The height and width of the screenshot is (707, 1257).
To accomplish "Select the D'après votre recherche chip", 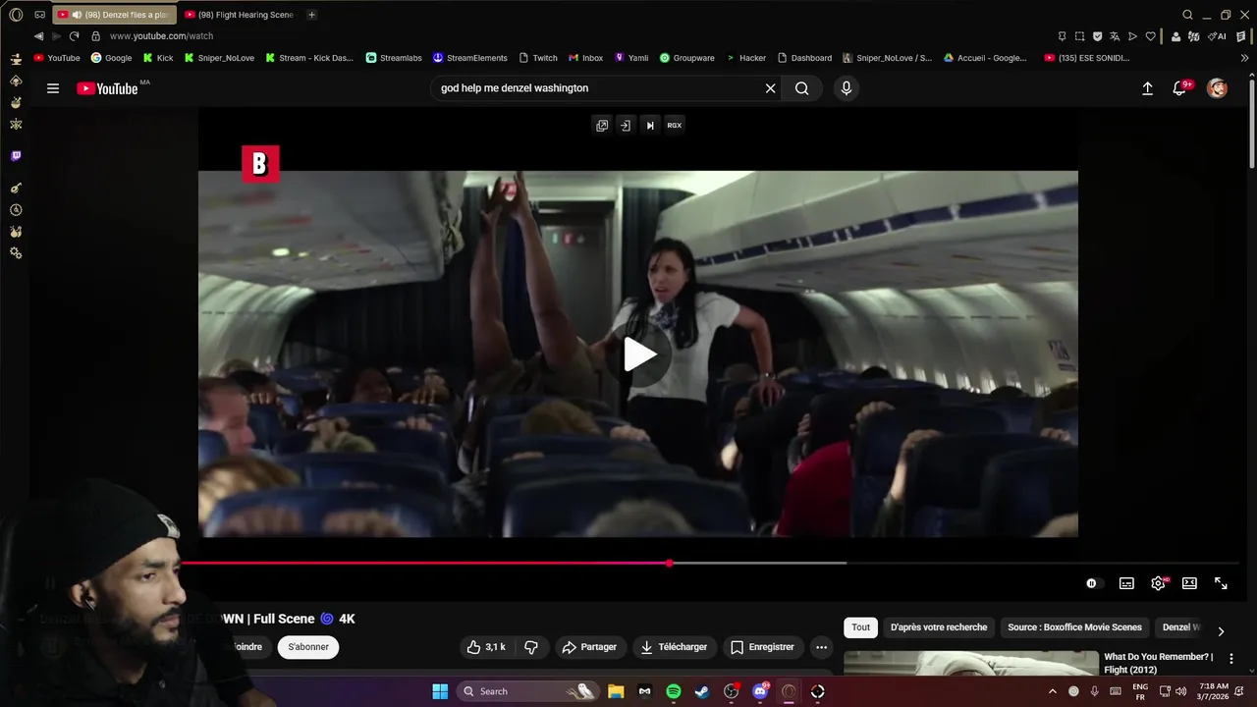I will click(939, 627).
